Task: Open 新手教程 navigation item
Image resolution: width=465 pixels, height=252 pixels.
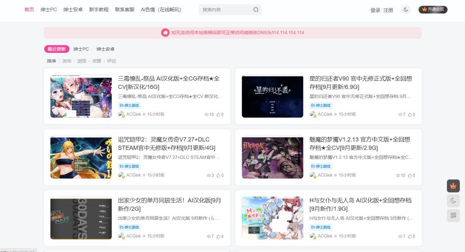Action: coord(99,9)
